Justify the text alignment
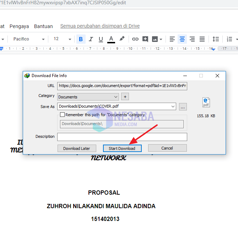Image resolution: width=238 pixels, height=238 pixels. coord(202,39)
